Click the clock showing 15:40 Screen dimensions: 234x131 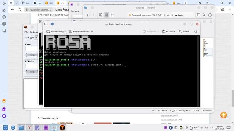click(x=219, y=127)
